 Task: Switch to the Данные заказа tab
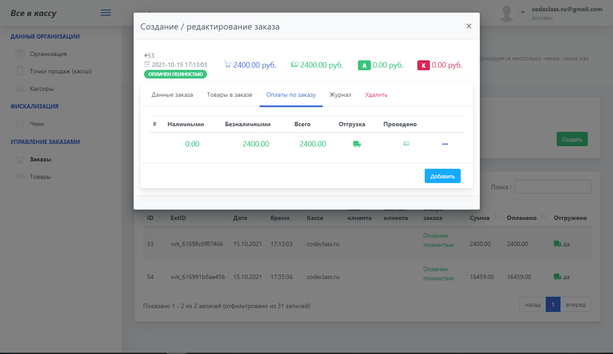172,95
